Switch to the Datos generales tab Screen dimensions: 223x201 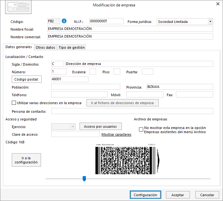18,47
